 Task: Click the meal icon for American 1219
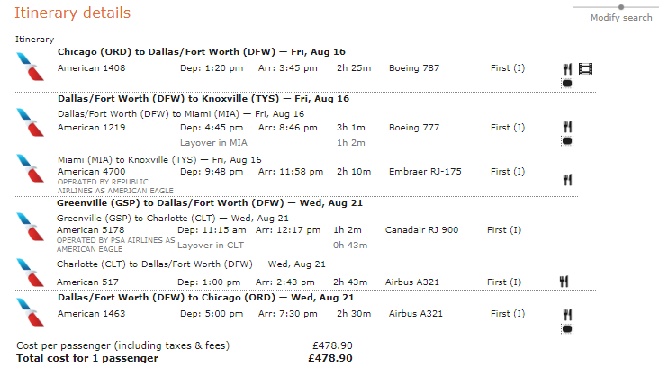click(567, 127)
